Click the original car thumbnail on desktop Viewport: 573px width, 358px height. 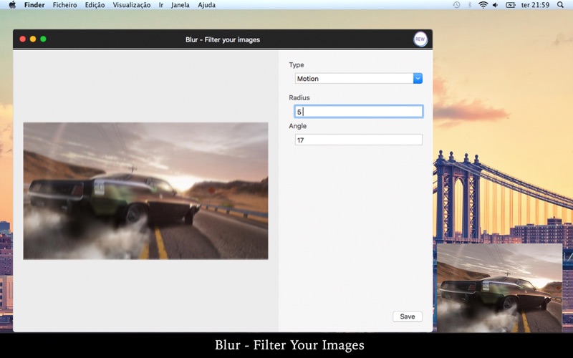pyautogui.click(x=499, y=288)
